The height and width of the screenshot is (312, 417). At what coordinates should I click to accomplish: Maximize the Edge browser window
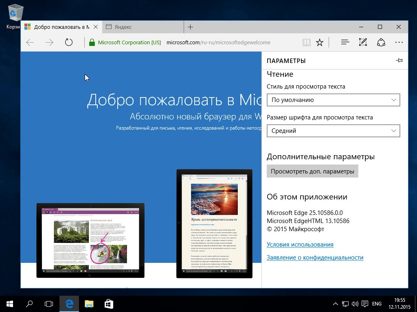click(x=380, y=27)
